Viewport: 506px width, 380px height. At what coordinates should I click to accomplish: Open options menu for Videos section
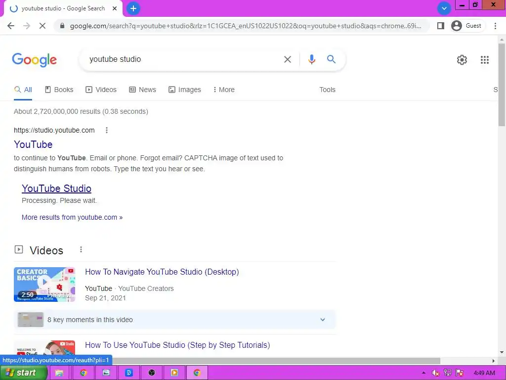pos(81,249)
